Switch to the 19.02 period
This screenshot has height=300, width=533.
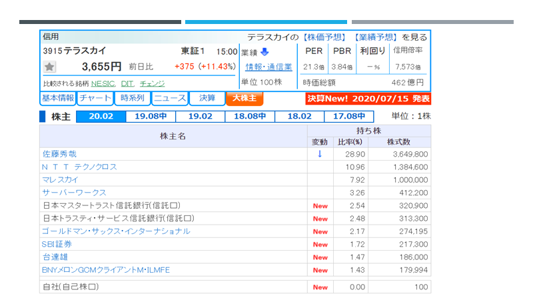tap(201, 116)
